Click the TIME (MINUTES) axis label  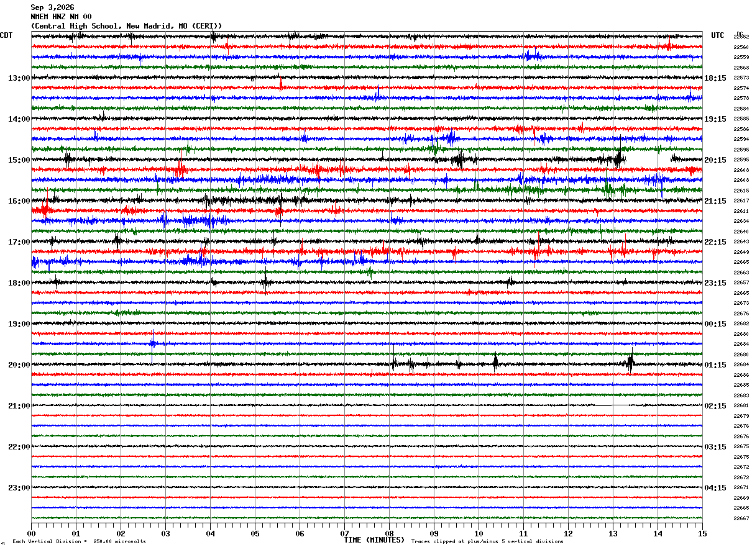tap(374, 540)
